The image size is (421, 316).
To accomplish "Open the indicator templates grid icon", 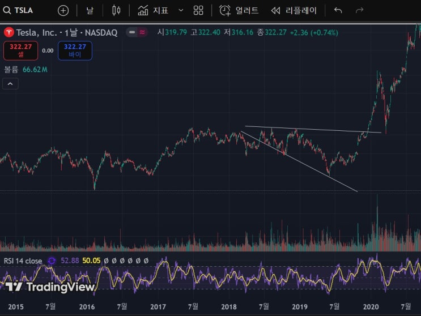I will coord(198,10).
